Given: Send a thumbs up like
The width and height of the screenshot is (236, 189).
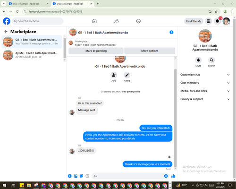Looking at the screenshot, I should pos(173,176).
